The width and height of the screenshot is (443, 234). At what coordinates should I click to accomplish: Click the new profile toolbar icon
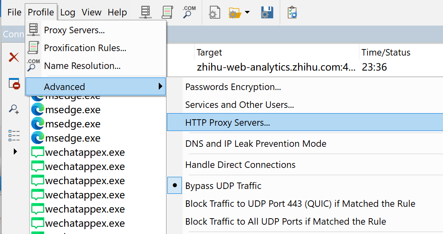click(214, 12)
